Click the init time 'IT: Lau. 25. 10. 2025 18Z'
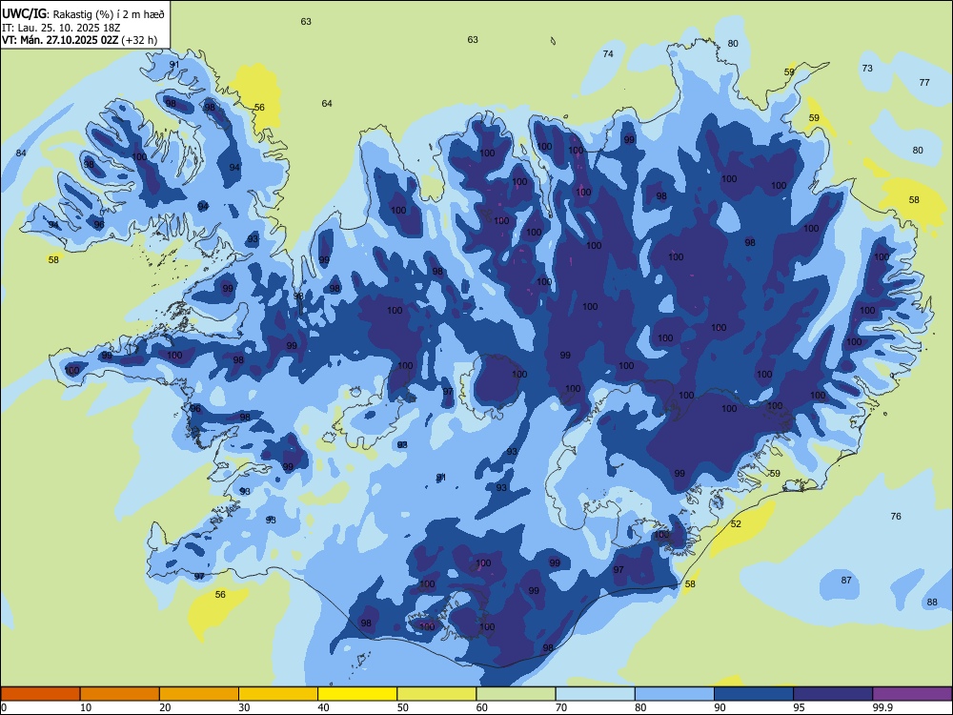Screen dimensions: 953x715 (x=61, y=28)
